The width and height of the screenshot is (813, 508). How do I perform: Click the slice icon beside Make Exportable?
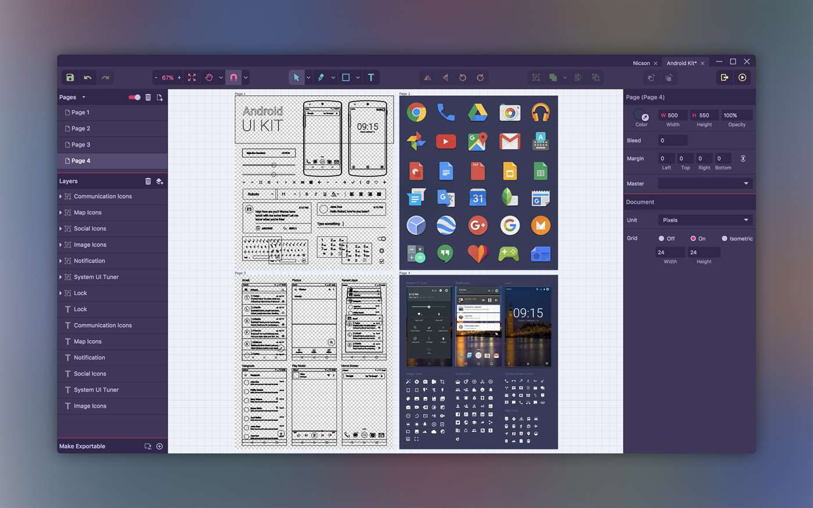click(x=148, y=446)
